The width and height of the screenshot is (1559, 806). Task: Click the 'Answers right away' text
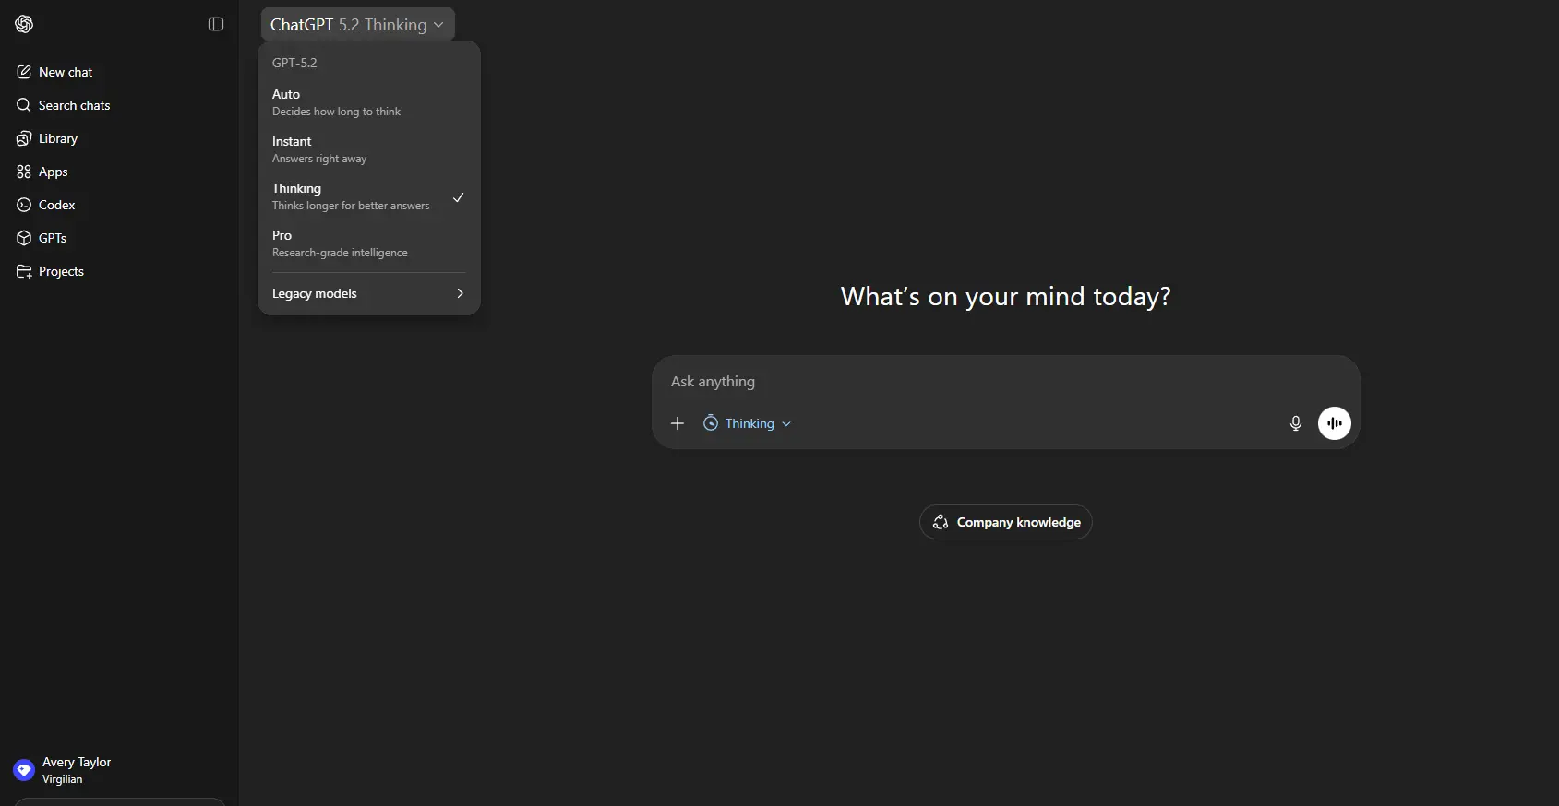click(319, 159)
